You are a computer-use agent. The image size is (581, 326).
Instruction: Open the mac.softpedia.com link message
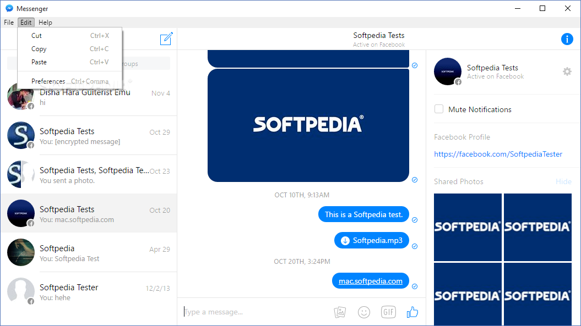pyautogui.click(x=371, y=281)
